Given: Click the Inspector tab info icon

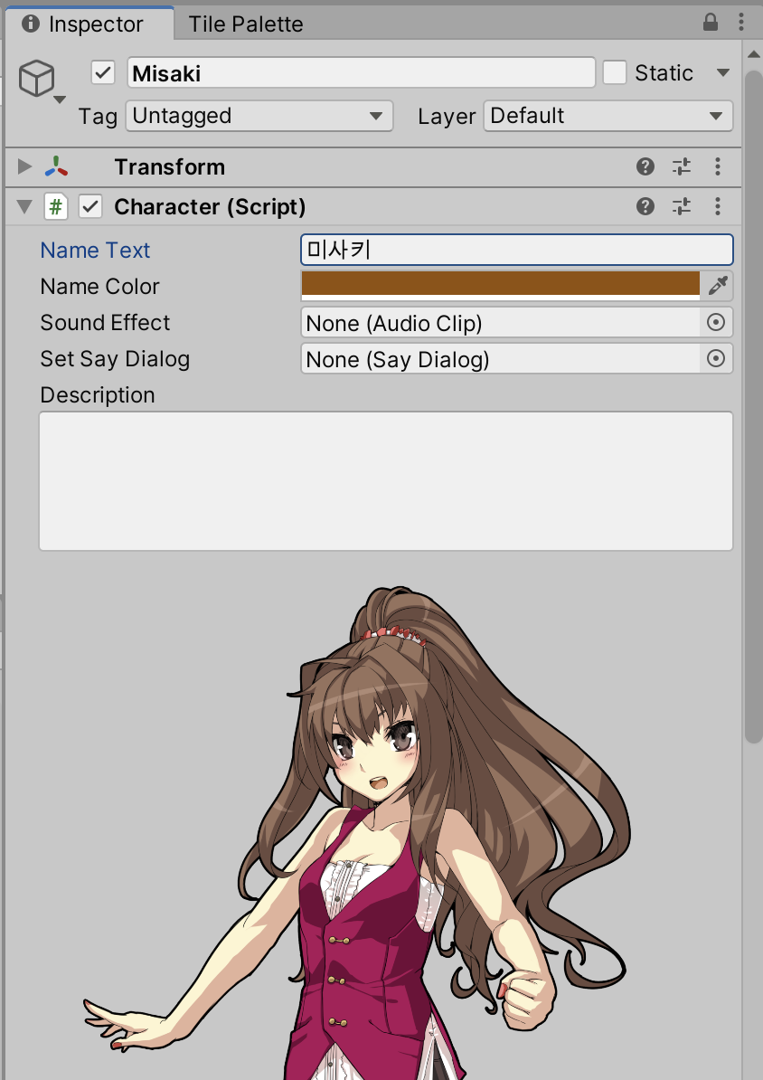Looking at the screenshot, I should pos(31,24).
